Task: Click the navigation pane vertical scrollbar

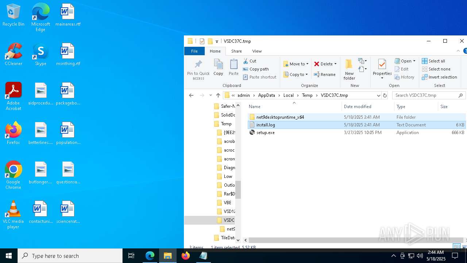Action: coord(238,190)
